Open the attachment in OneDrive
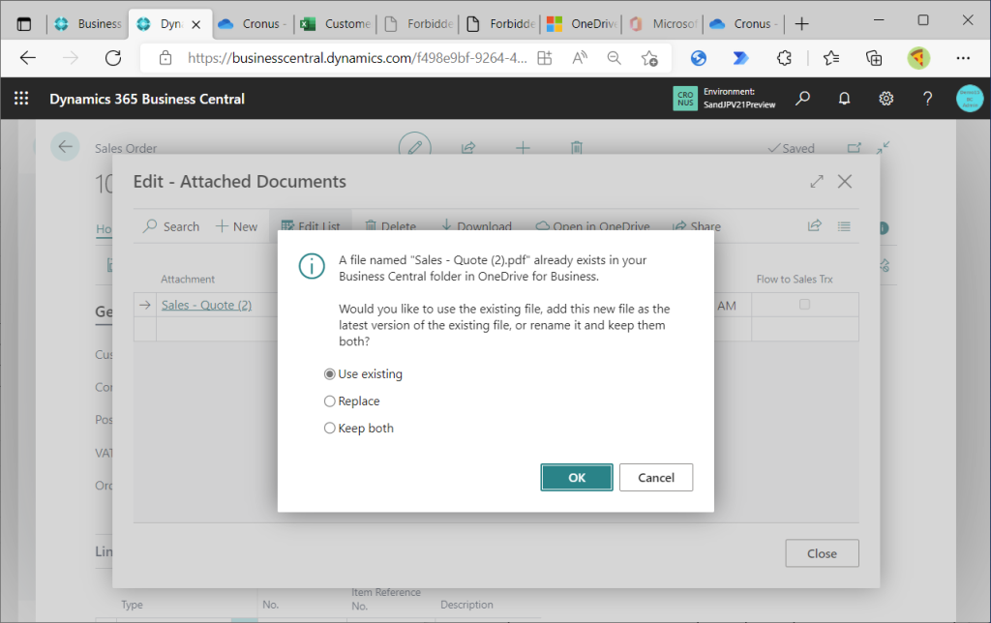Image resolution: width=991 pixels, height=623 pixels. (x=593, y=226)
